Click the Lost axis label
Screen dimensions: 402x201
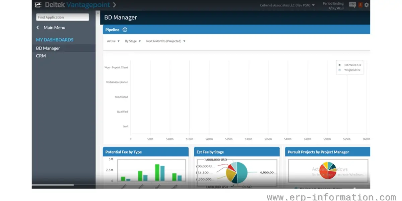(125, 126)
